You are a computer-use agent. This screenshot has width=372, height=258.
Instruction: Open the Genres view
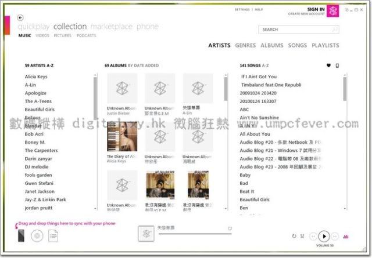click(245, 45)
